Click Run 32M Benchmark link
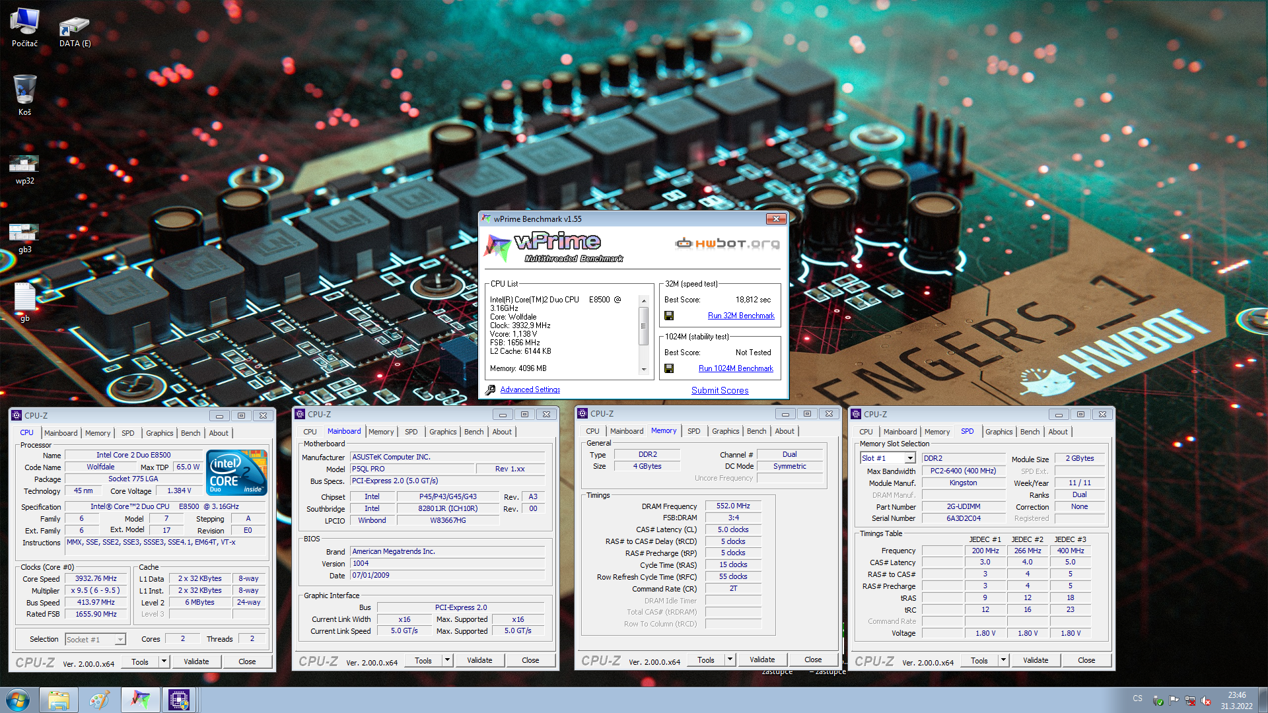Viewport: 1268px width, 713px height. (741, 316)
